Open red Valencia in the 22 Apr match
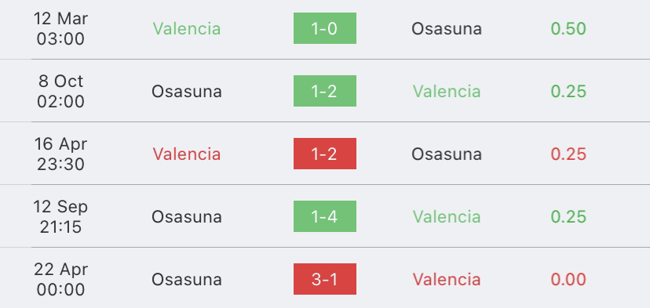This screenshot has height=308, width=650. point(447,280)
